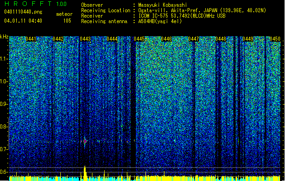This screenshot has height=181, width=285.
Task: Select the Ogata-vill. Akita-Pref. JAPAN location text
Action: coord(202,10)
